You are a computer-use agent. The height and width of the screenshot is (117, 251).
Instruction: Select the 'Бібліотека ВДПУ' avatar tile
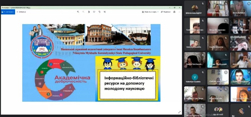click(195, 8)
